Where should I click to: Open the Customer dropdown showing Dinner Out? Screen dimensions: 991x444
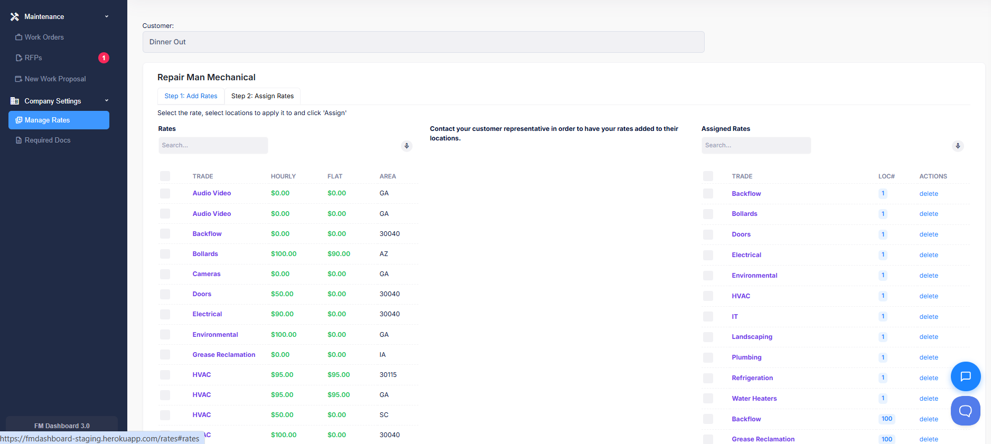tap(423, 42)
